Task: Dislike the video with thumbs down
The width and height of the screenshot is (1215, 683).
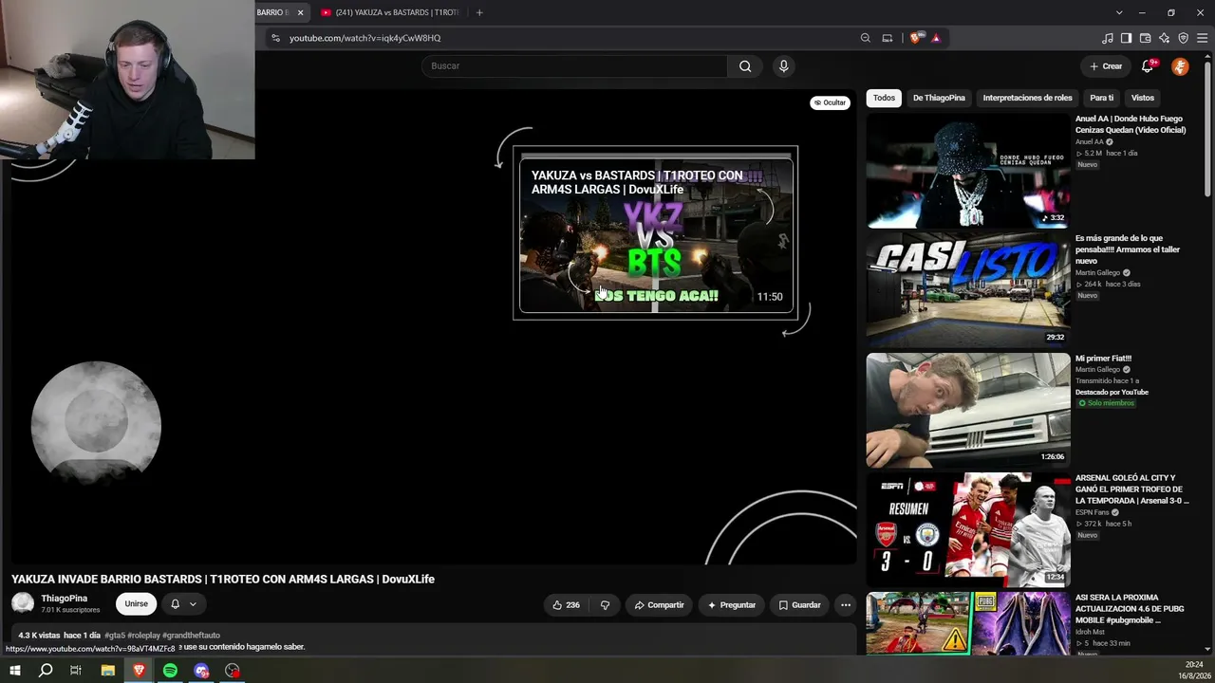Action: 605,605
